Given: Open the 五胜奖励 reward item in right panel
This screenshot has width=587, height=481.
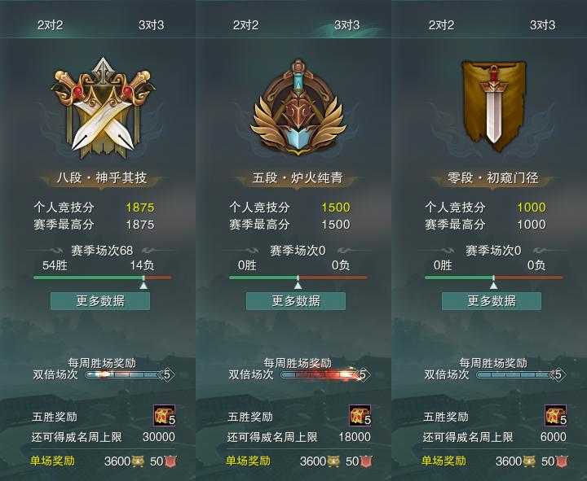Looking at the screenshot, I should coord(555,416).
